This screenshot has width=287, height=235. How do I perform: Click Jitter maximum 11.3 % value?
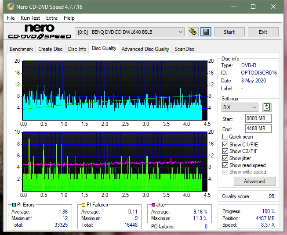tap(200, 218)
